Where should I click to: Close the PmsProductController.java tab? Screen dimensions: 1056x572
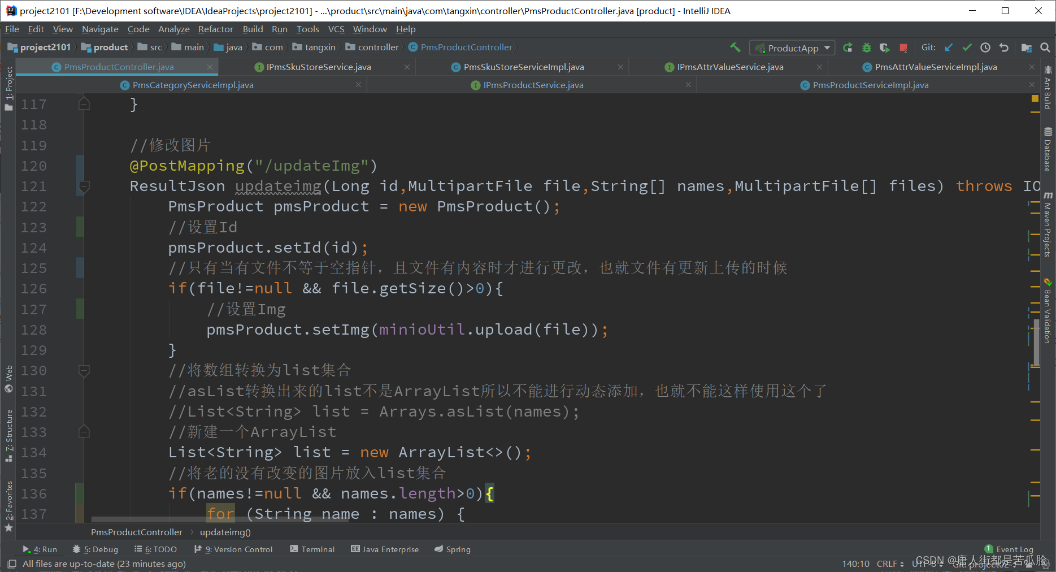point(210,67)
